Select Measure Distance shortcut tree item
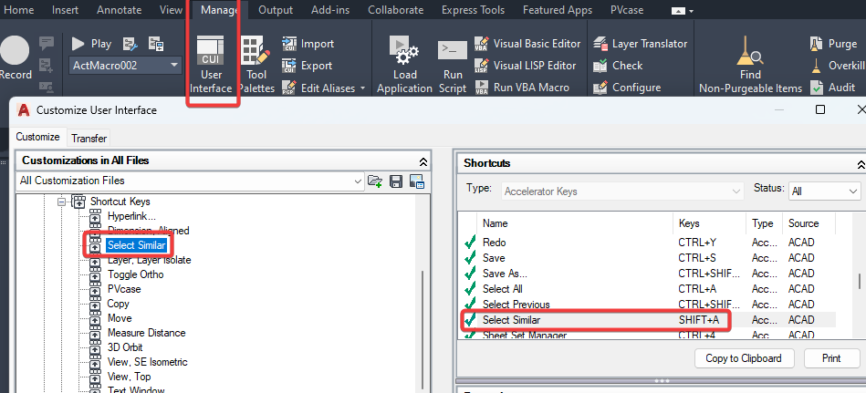This screenshot has height=393, width=866. tap(146, 333)
